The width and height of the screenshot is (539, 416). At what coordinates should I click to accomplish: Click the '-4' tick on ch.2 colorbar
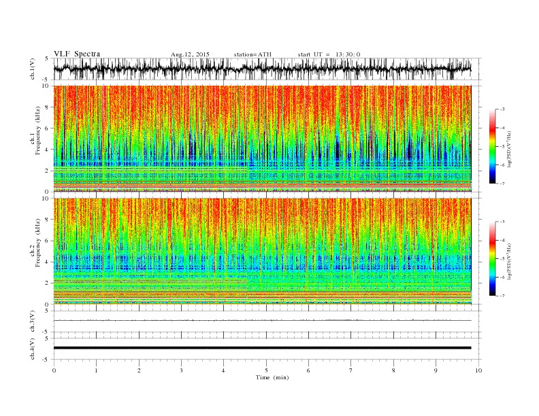pyautogui.click(x=502, y=240)
